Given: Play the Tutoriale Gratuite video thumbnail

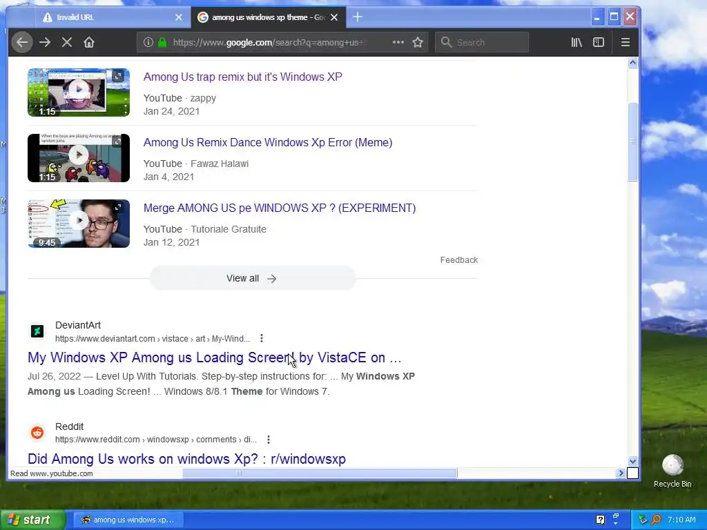Looking at the screenshot, I should (79, 224).
